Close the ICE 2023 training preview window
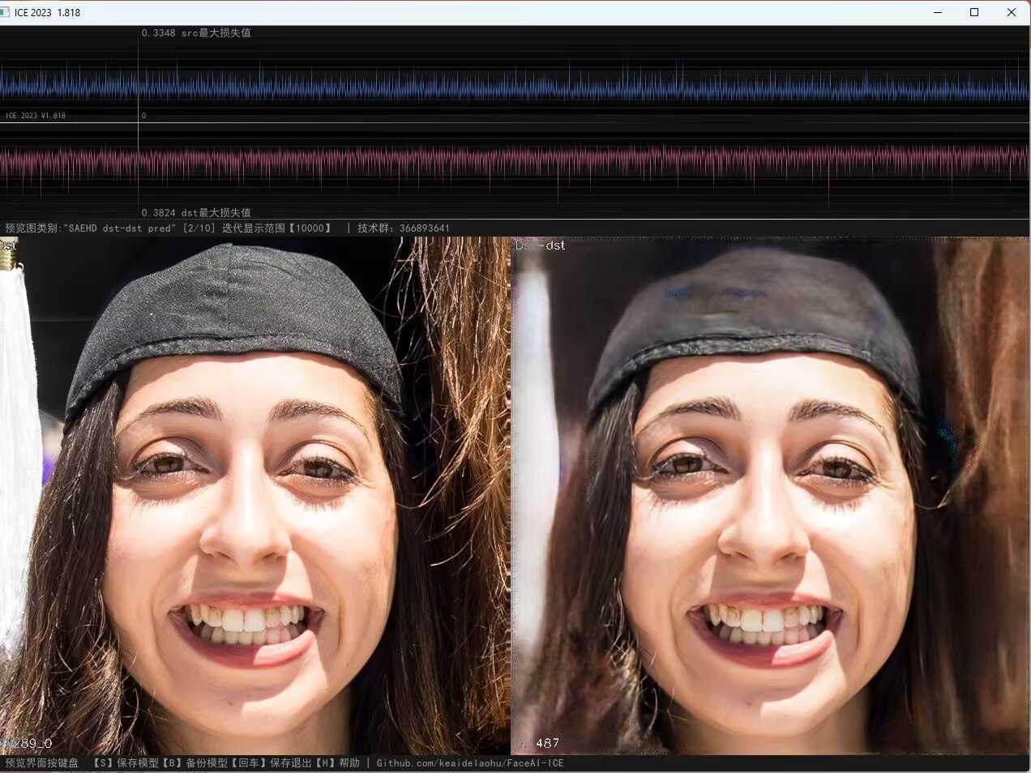1031x773 pixels. (x=1011, y=12)
